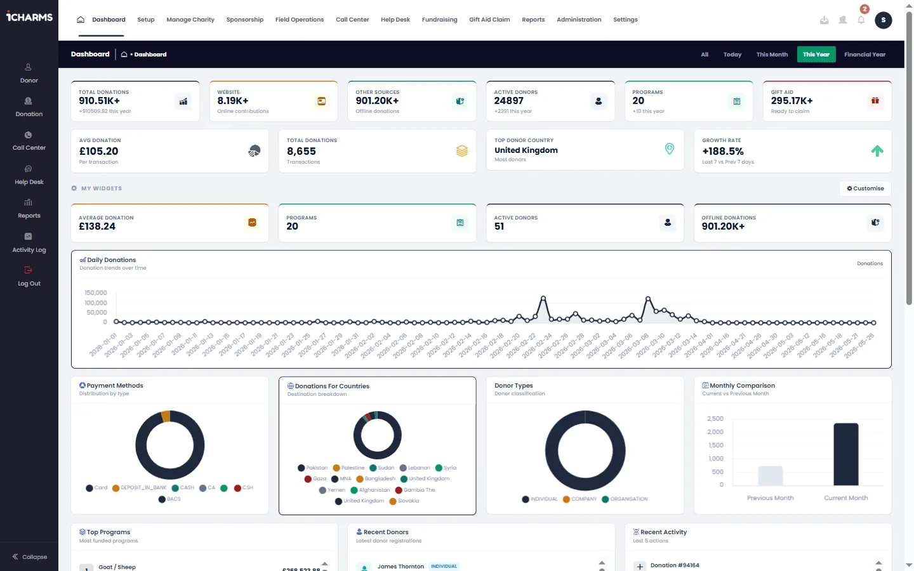
Task: Open the Administration menu
Action: pyautogui.click(x=579, y=20)
